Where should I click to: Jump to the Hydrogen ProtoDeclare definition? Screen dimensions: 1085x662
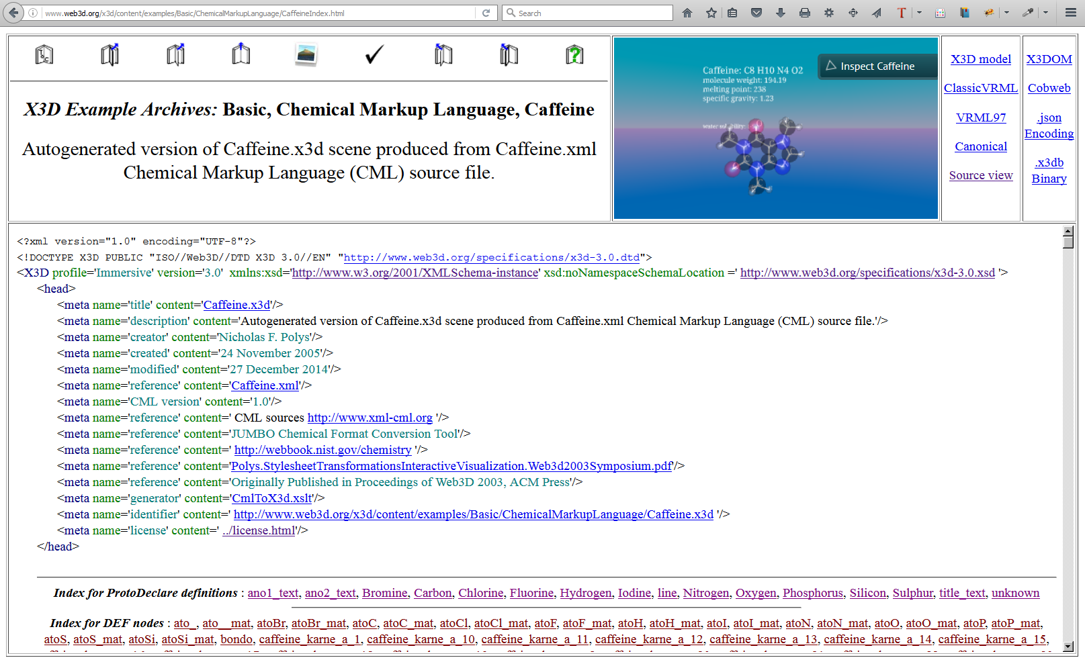click(x=585, y=593)
